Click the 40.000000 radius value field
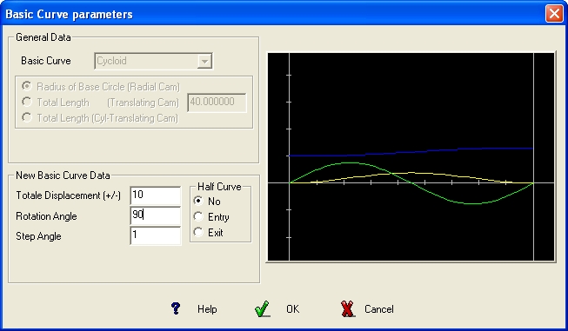Viewport: 568px width, 331px height. pyautogui.click(x=217, y=103)
